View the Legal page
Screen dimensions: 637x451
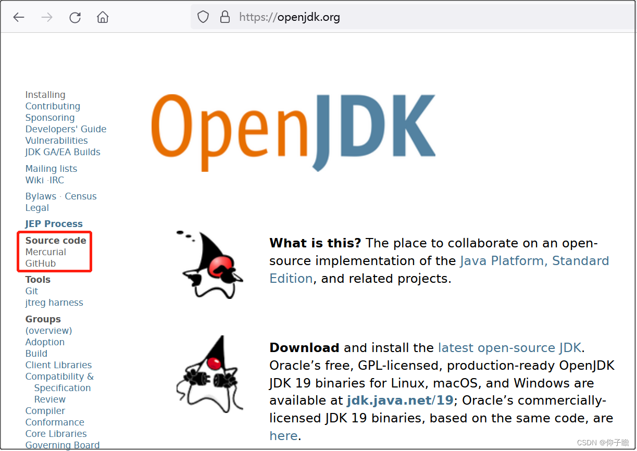[37, 208]
